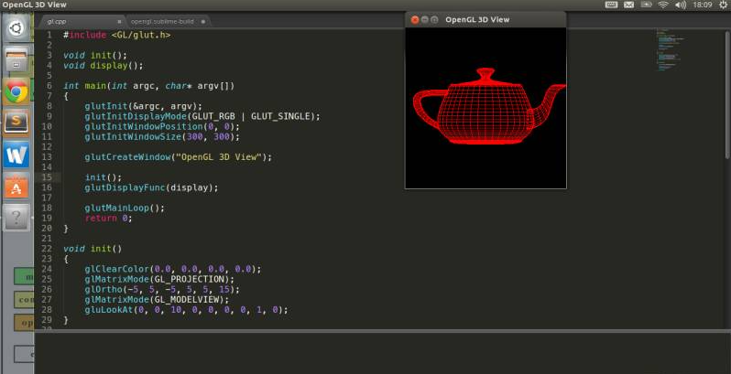Click the 'init();' call on line 15

pos(103,177)
